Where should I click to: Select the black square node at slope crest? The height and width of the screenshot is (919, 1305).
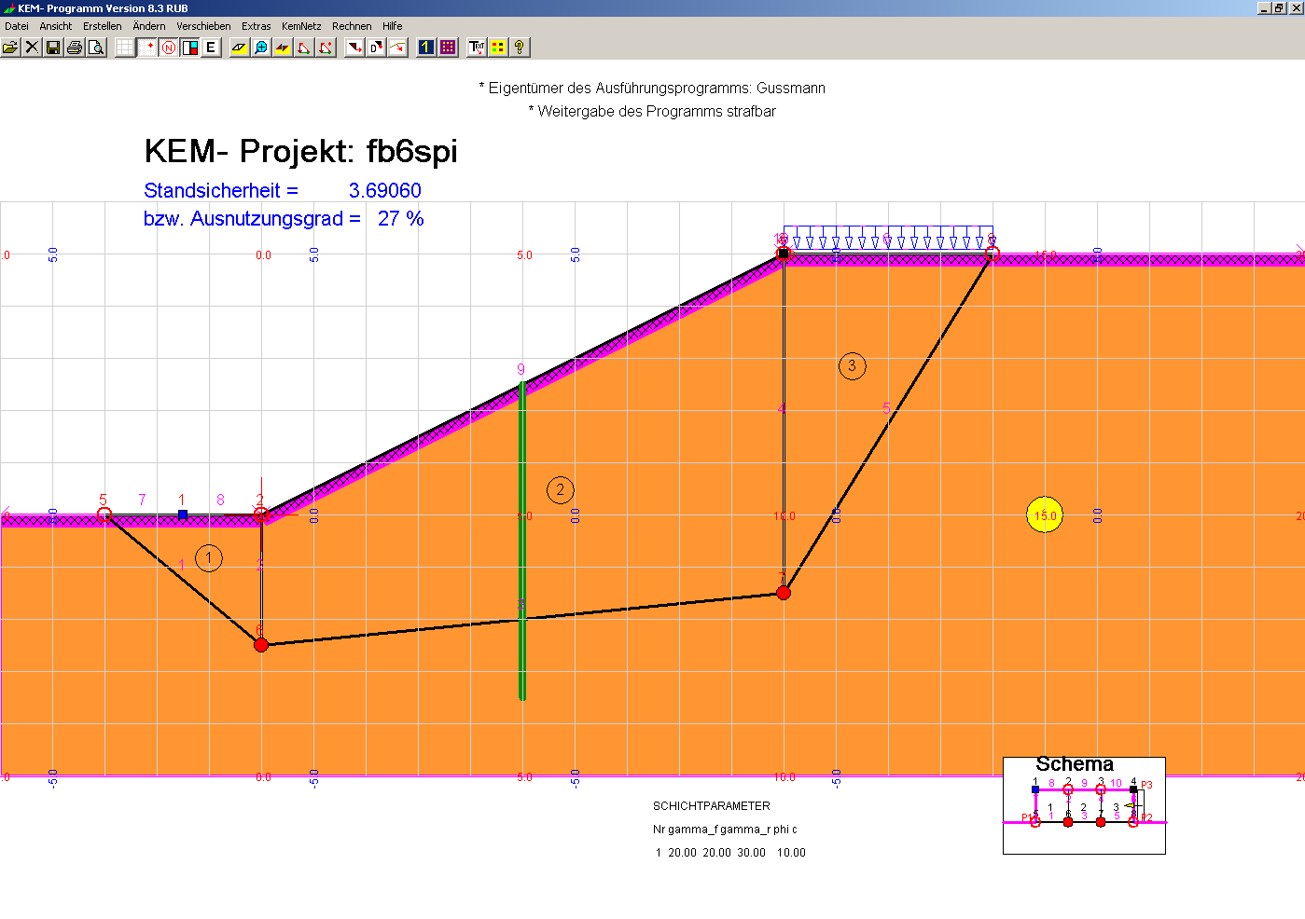click(x=784, y=254)
